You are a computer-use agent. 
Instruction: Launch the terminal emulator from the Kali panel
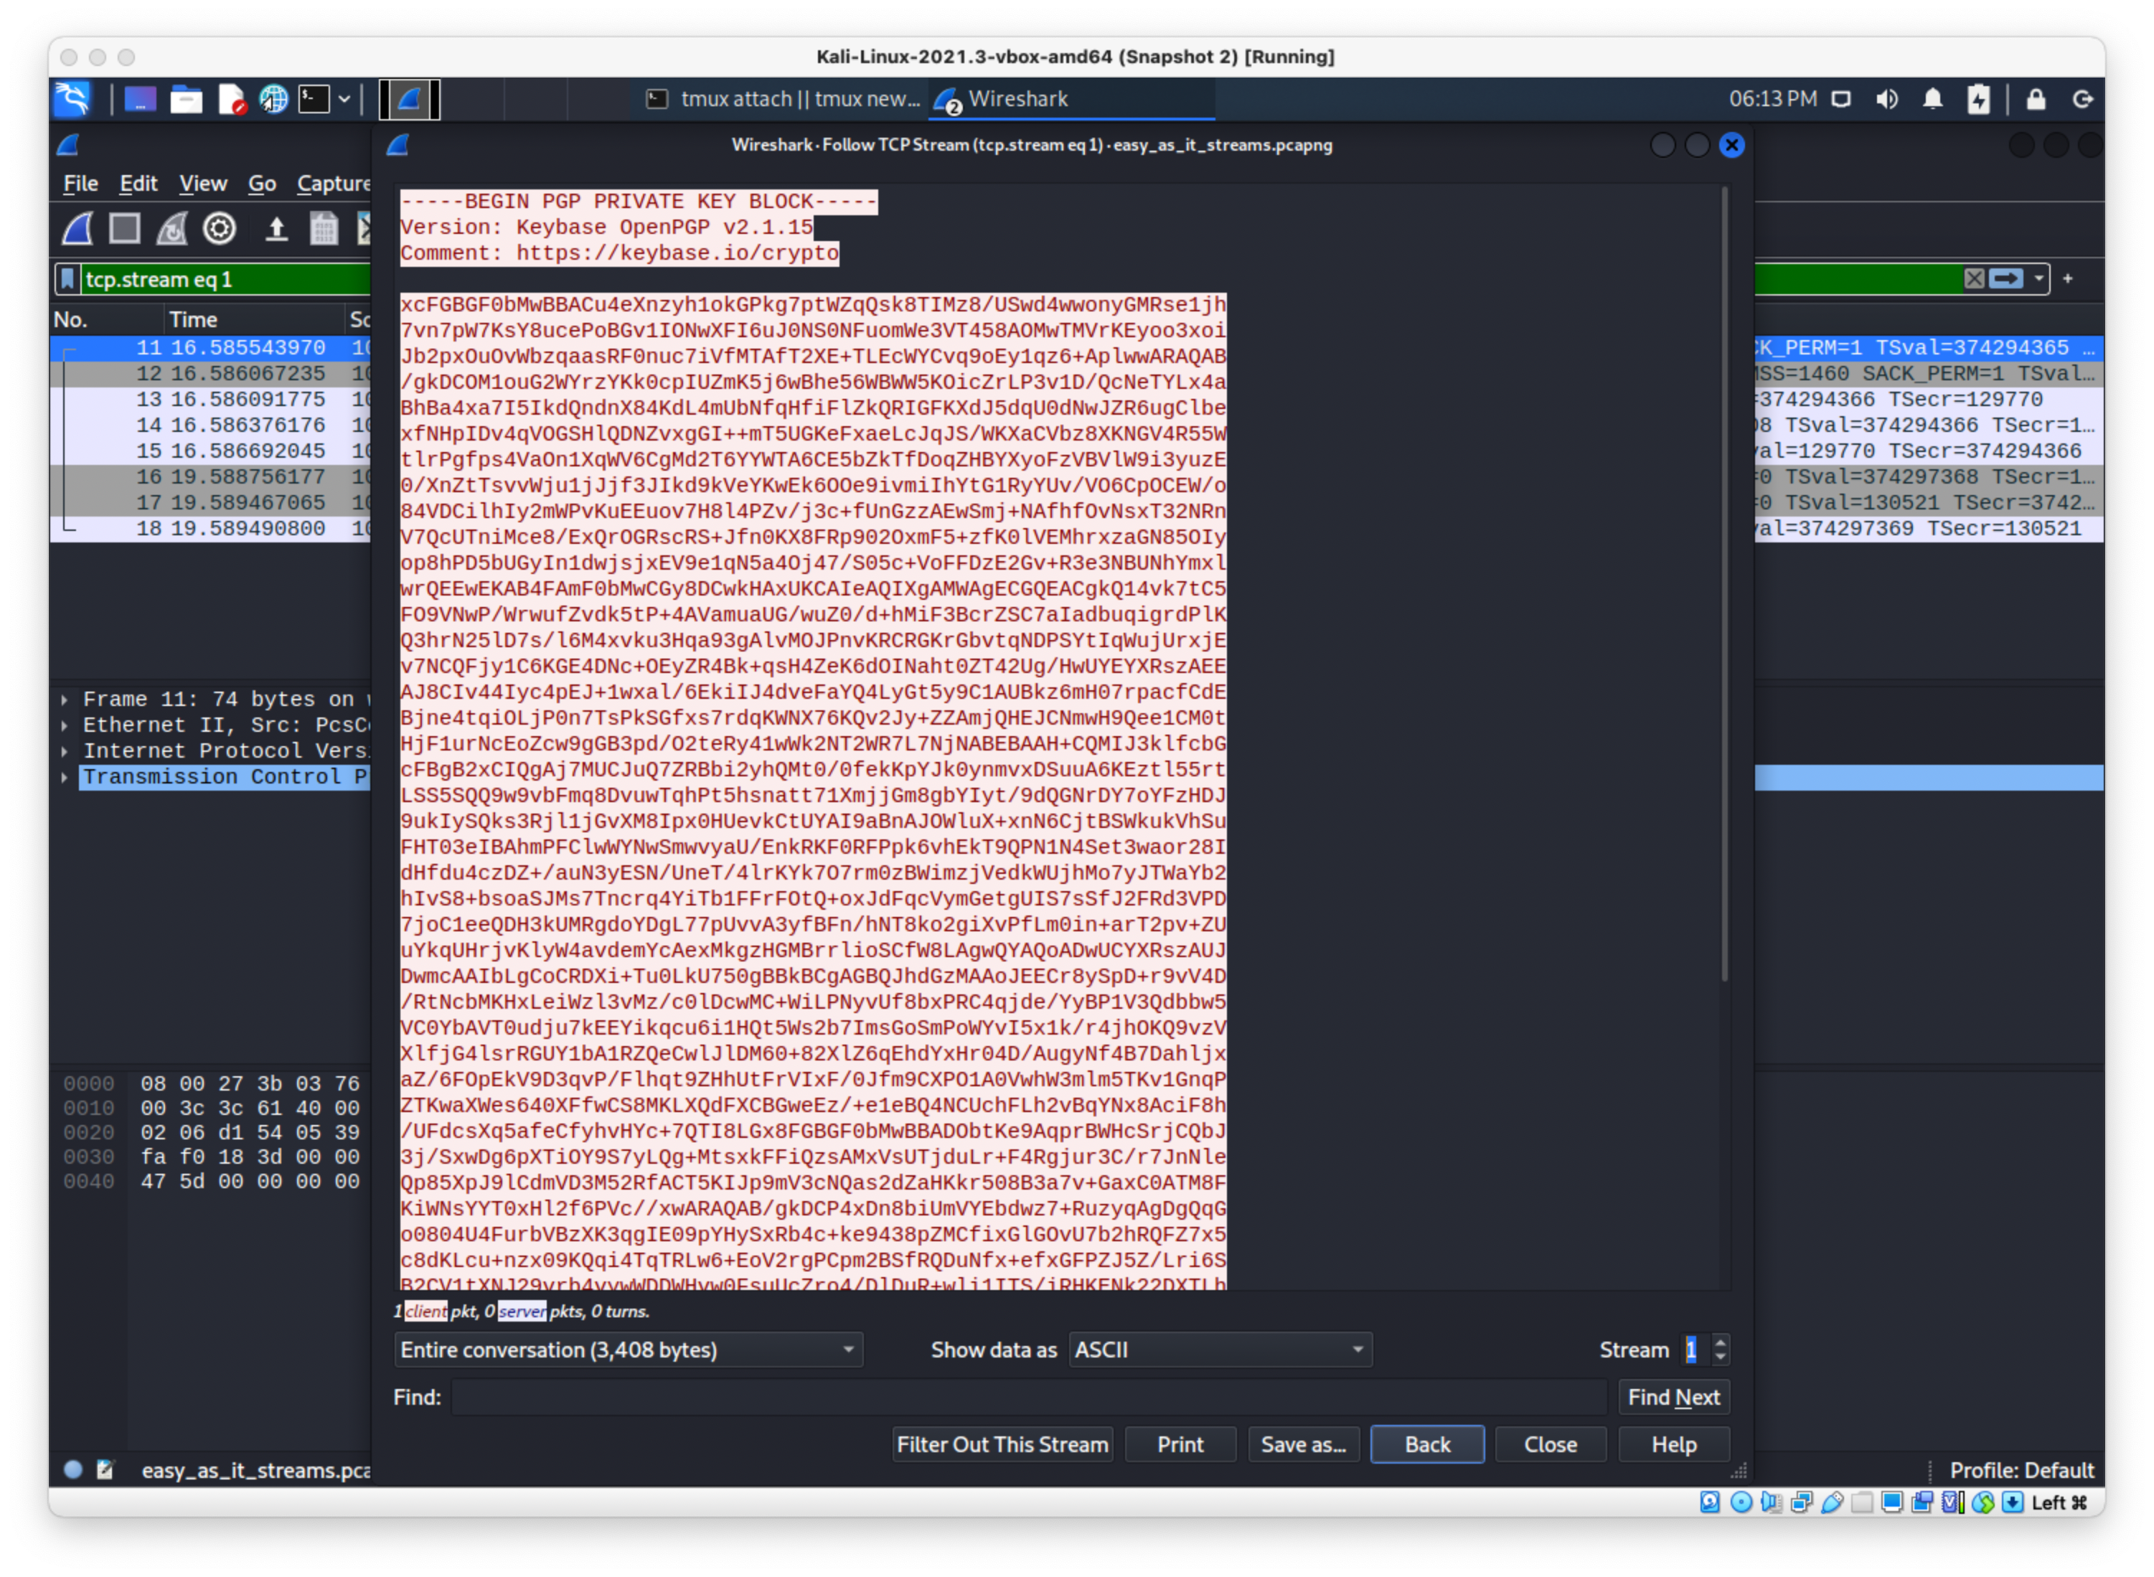(x=314, y=99)
